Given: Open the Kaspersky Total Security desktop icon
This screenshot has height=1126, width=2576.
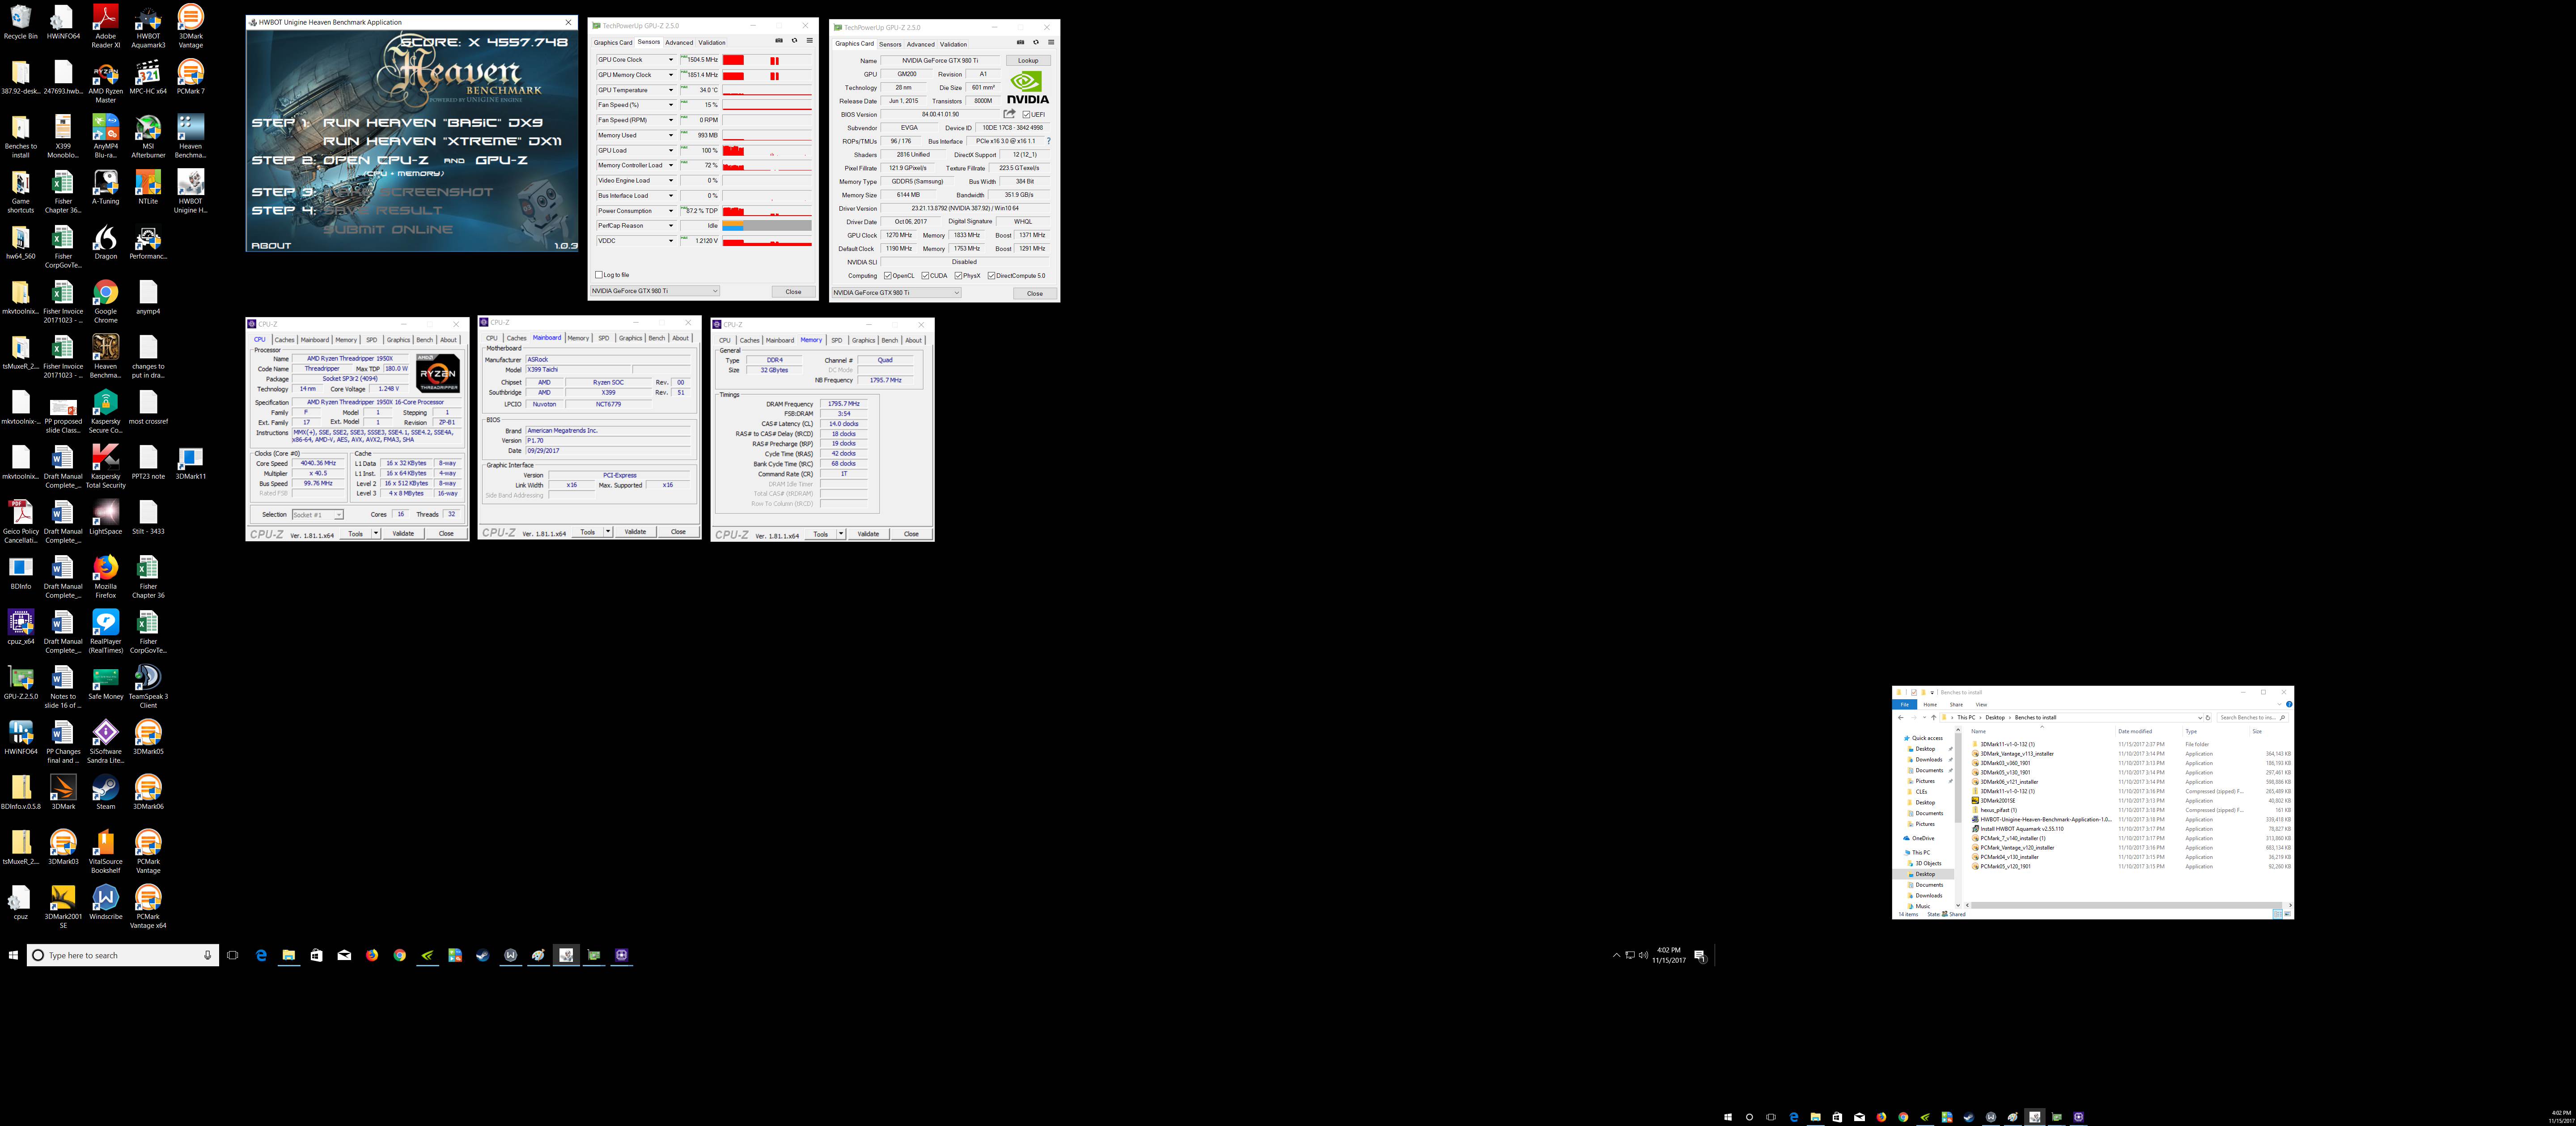Looking at the screenshot, I should (x=105, y=463).
